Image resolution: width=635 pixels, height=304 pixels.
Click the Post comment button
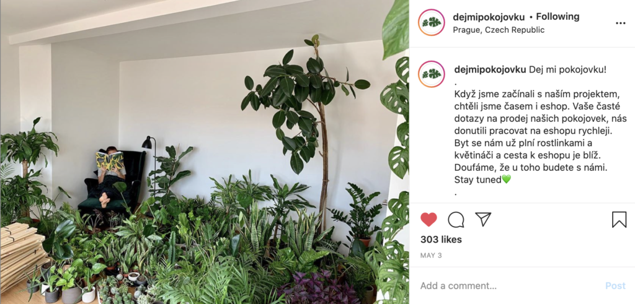coord(615,286)
